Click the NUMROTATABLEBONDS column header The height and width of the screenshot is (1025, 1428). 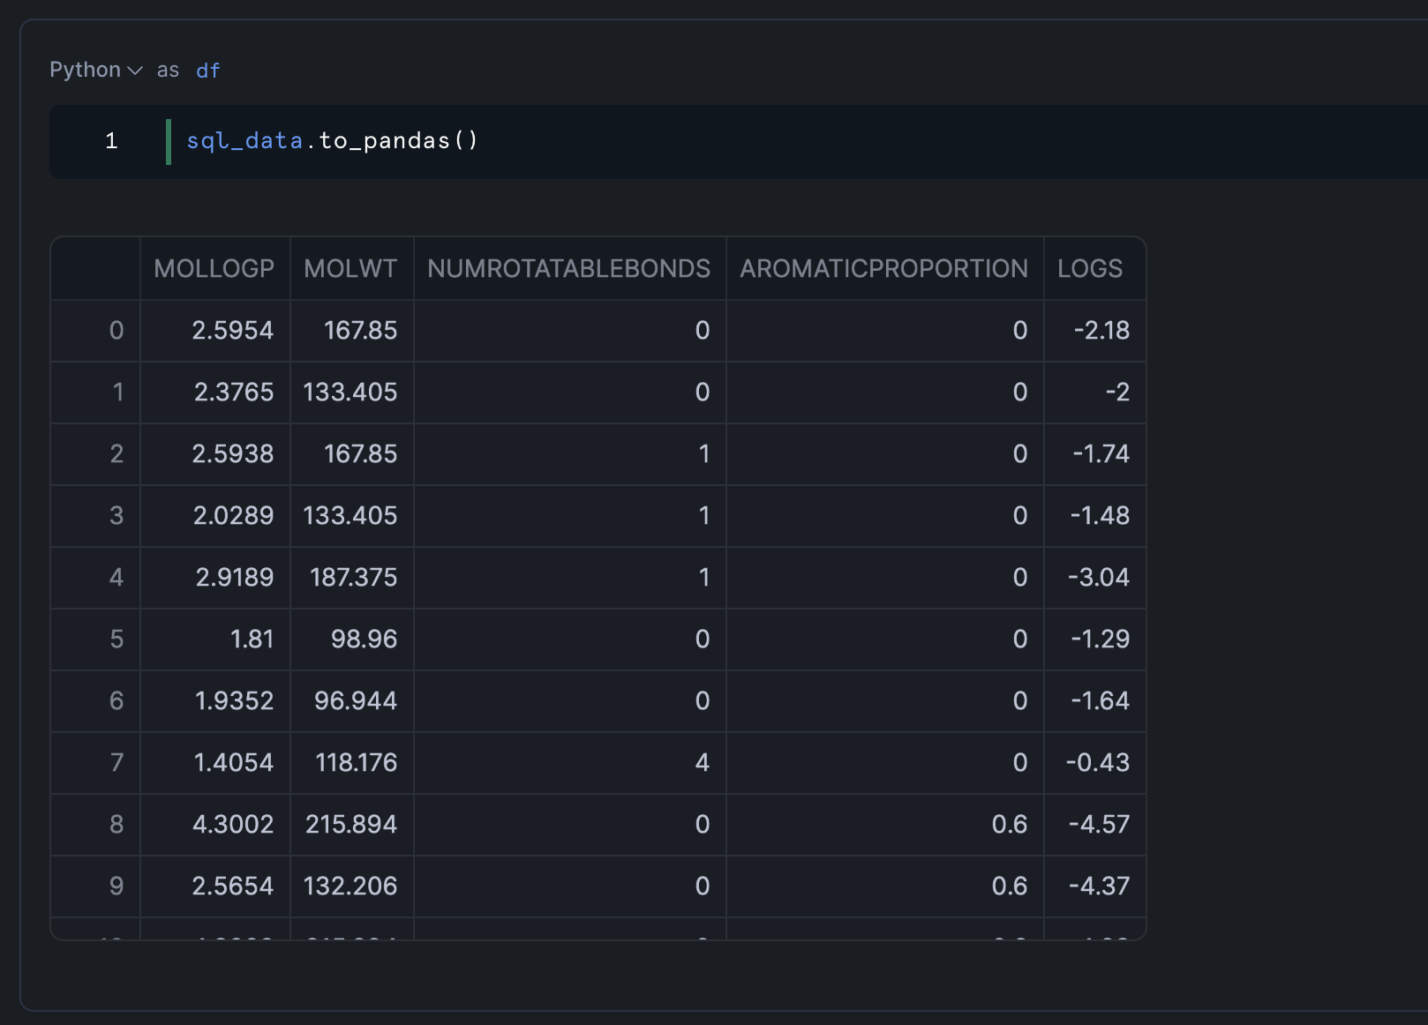[x=568, y=268]
